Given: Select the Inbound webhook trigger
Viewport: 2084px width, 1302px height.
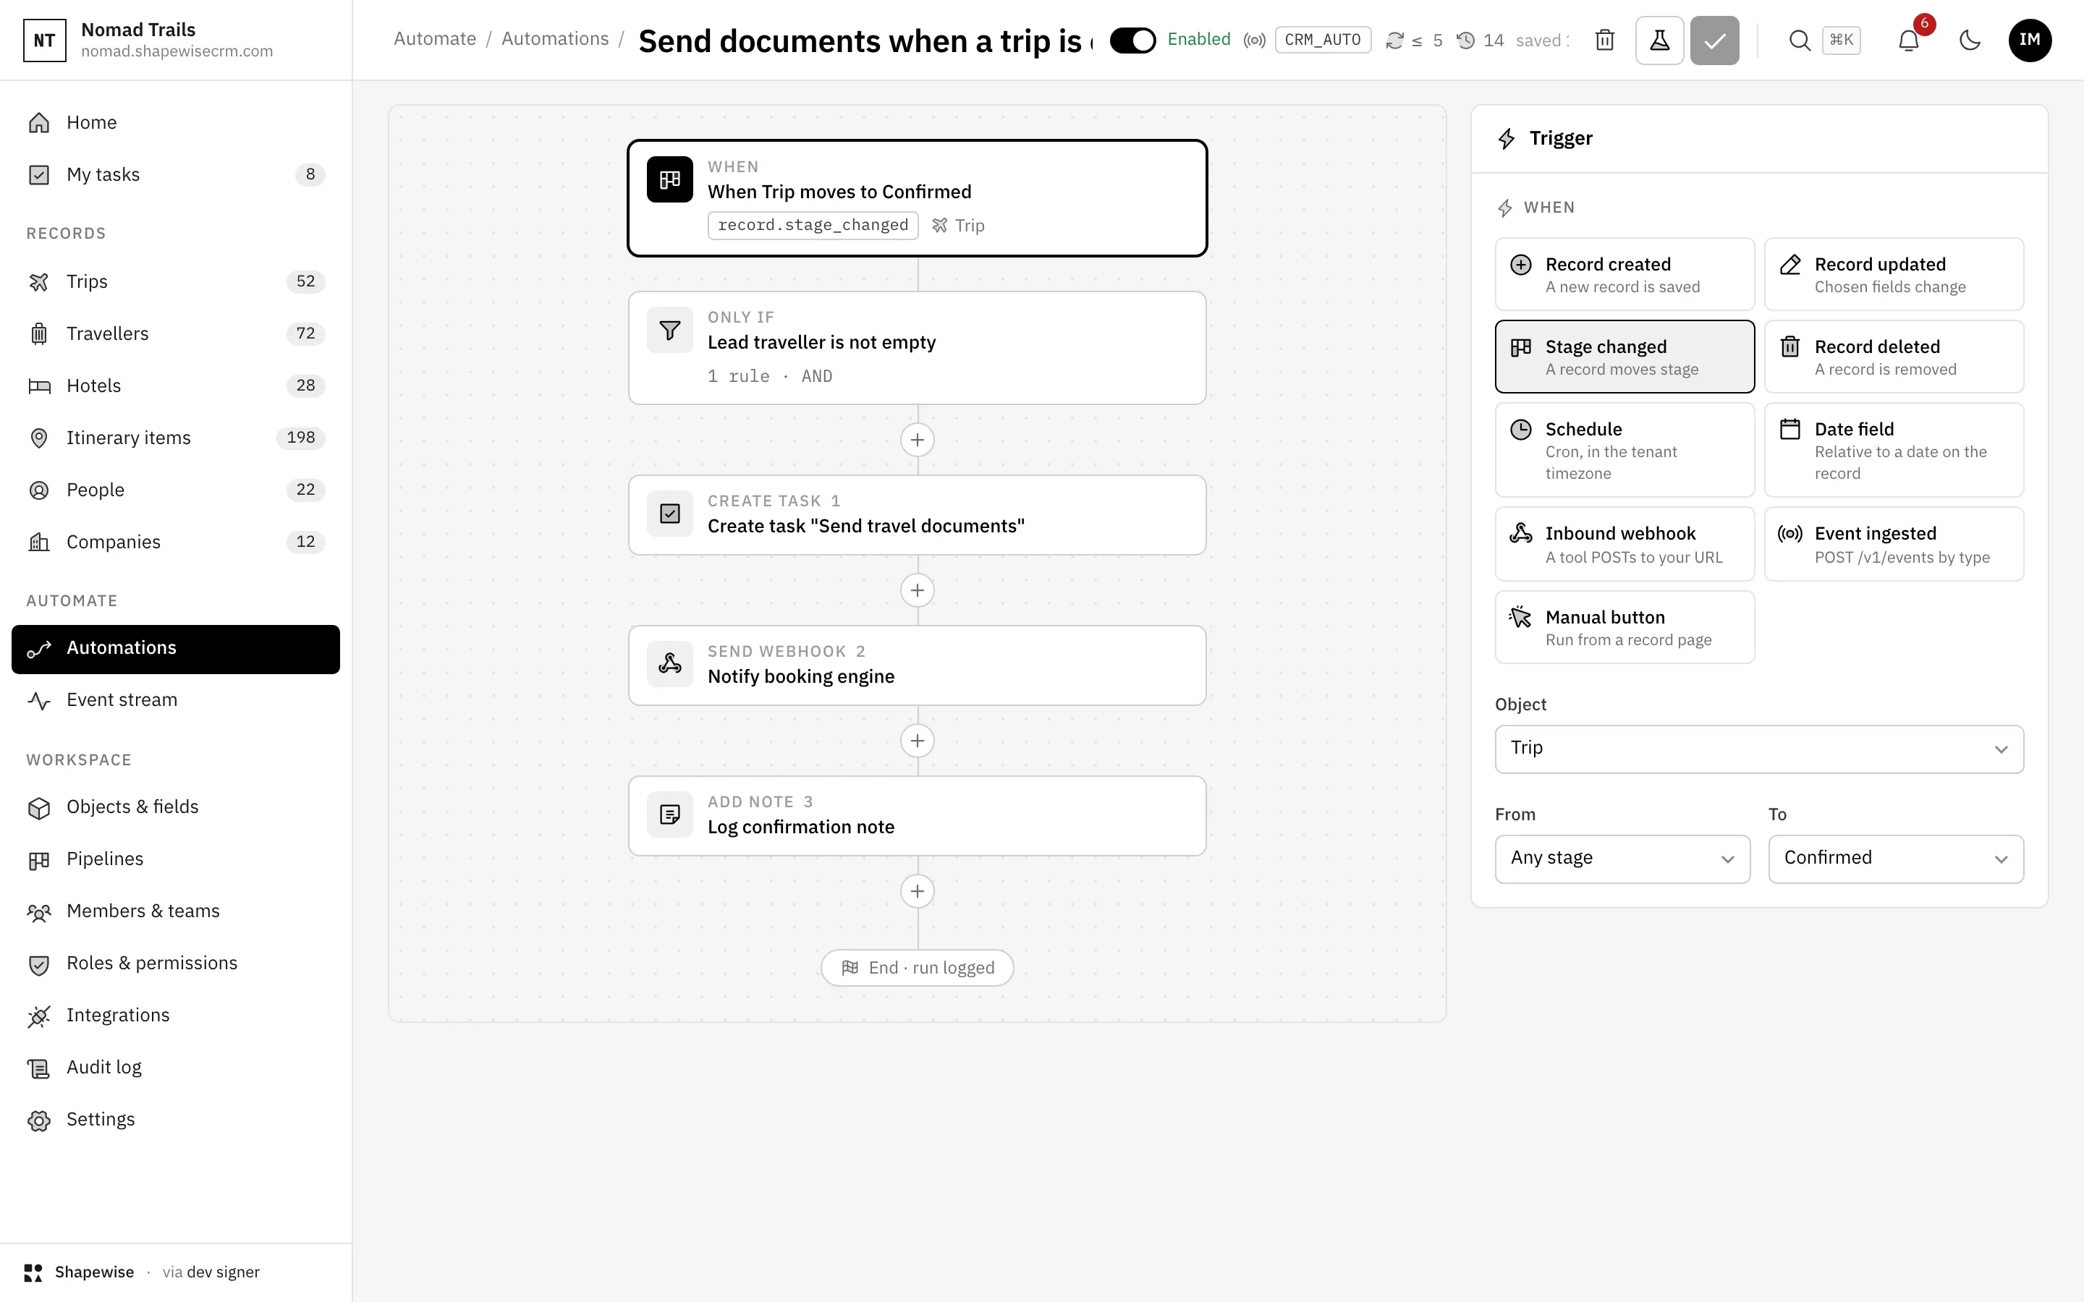Looking at the screenshot, I should pos(1624,544).
